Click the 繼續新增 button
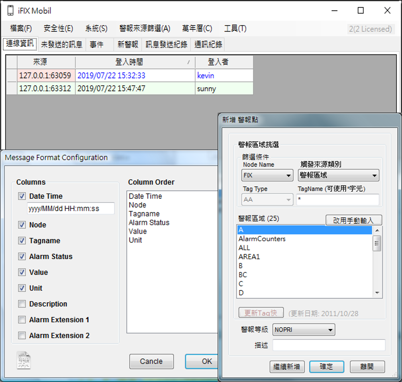The height and width of the screenshot is (382, 402). click(x=287, y=366)
